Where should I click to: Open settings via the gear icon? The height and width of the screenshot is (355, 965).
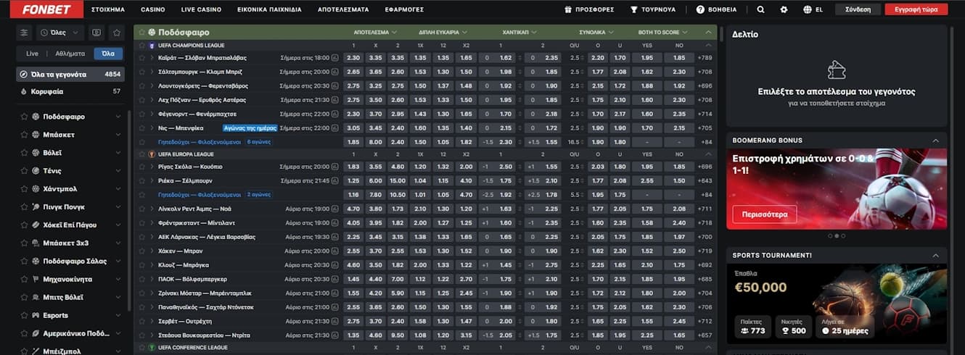784,10
